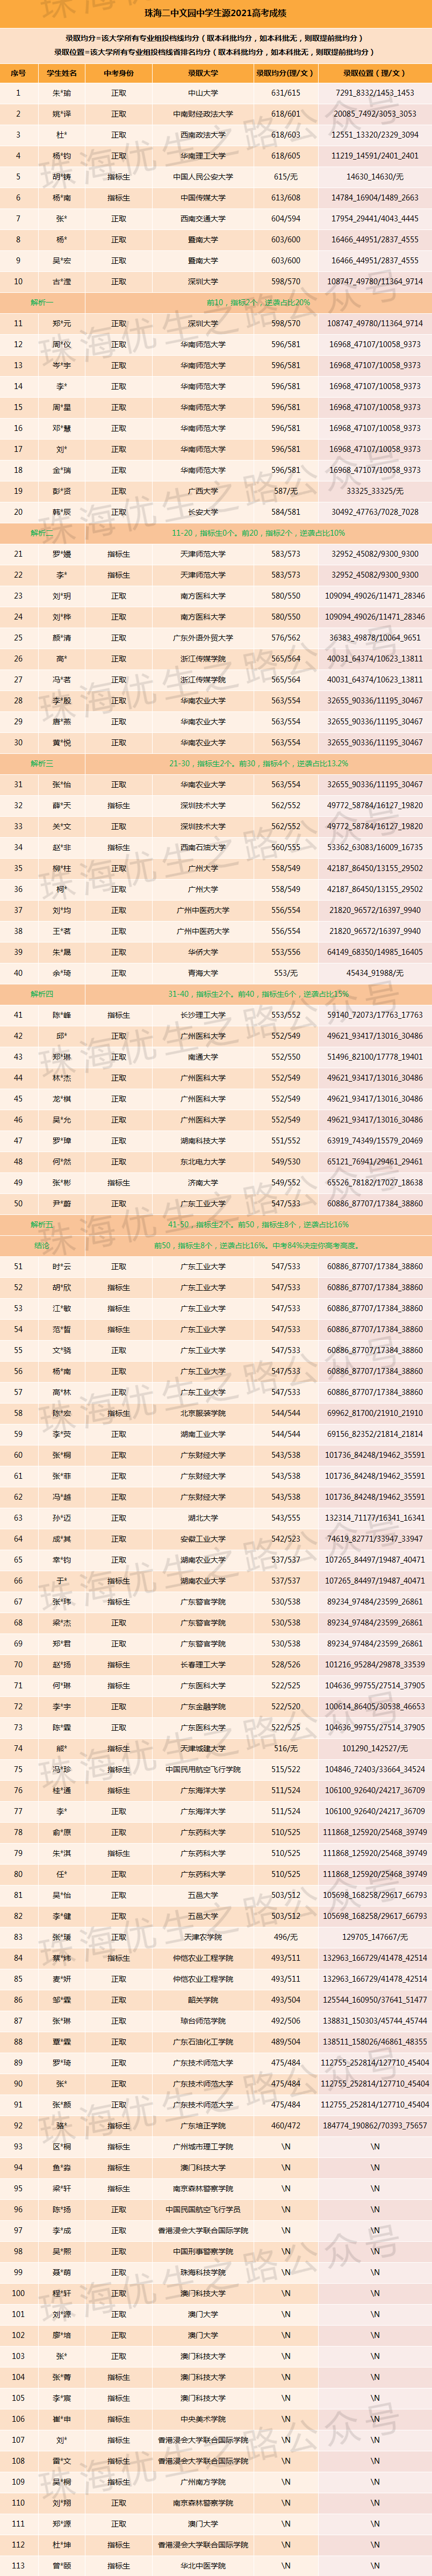Select the 中央美术学院 cell
Viewport: 432px width, 2576px height.
(203, 2419)
